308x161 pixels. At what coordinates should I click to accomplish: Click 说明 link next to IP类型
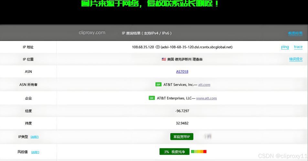point(35,137)
